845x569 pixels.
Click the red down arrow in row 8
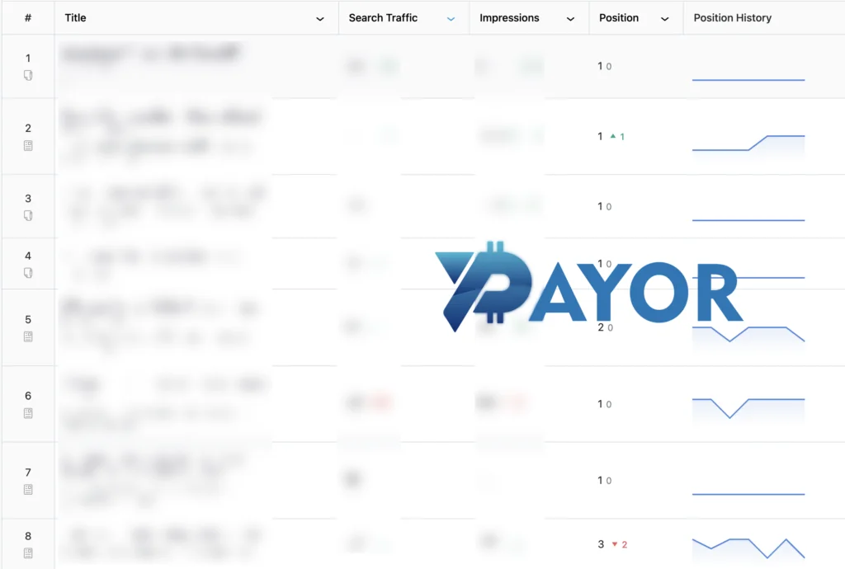point(614,544)
